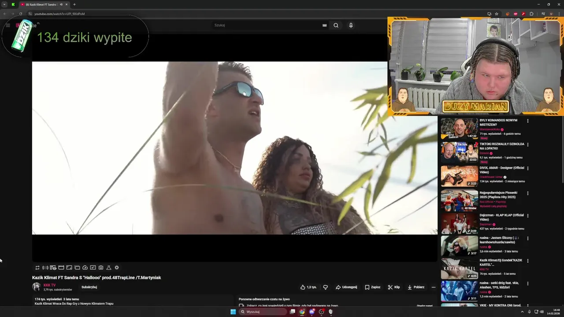Open the Chrome three-dot menu
Viewport: 564px width, 317px height.
559,14
